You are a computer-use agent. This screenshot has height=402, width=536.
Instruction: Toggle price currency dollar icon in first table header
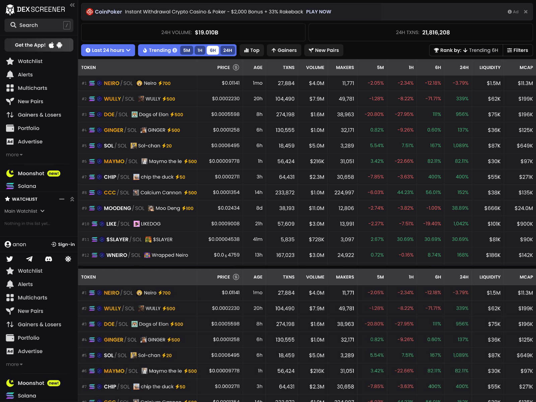pyautogui.click(x=236, y=67)
